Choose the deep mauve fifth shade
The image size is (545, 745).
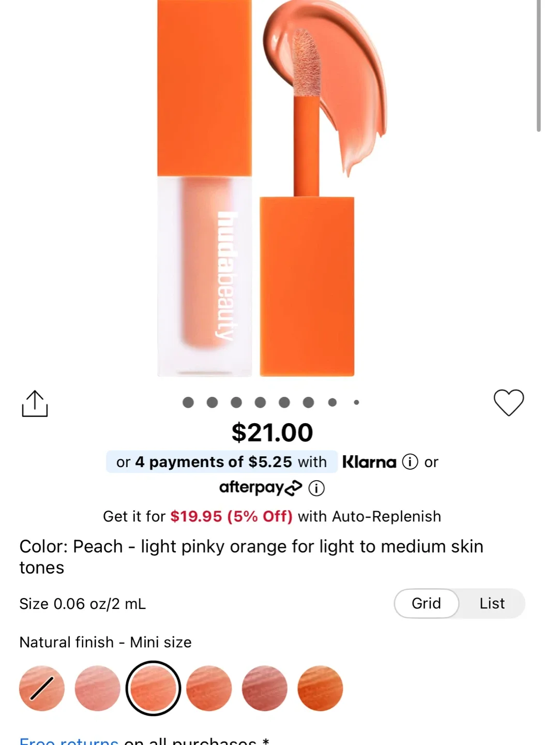pos(264,688)
